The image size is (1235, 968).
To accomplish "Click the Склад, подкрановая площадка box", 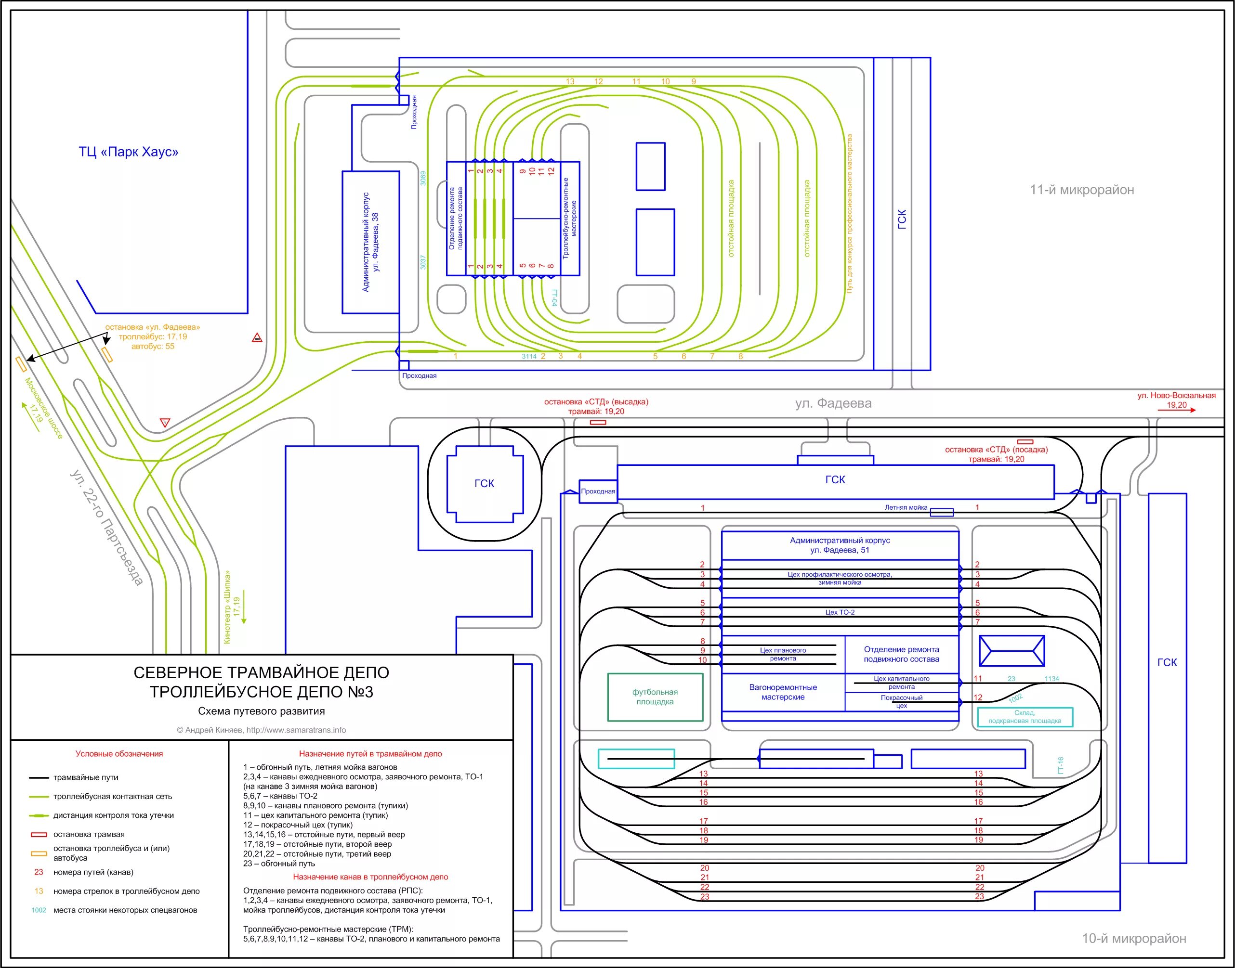I will click(x=1025, y=717).
